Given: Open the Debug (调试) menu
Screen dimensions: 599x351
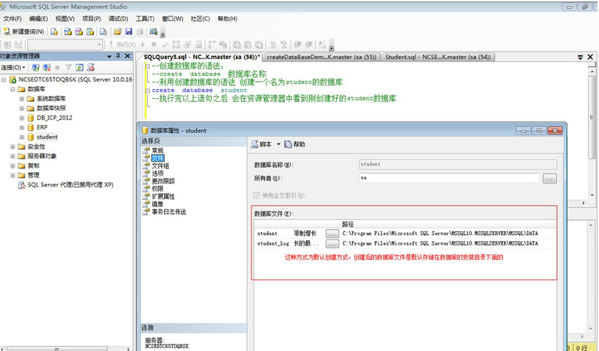Looking at the screenshot, I should [x=118, y=19].
